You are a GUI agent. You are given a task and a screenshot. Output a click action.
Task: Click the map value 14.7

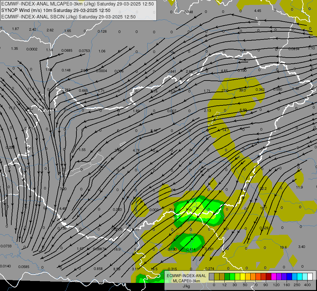(x=226, y=130)
